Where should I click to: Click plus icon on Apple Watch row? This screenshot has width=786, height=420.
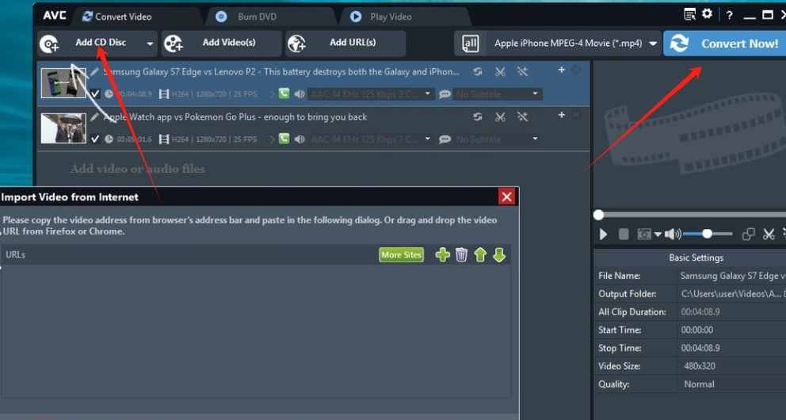[x=562, y=115]
